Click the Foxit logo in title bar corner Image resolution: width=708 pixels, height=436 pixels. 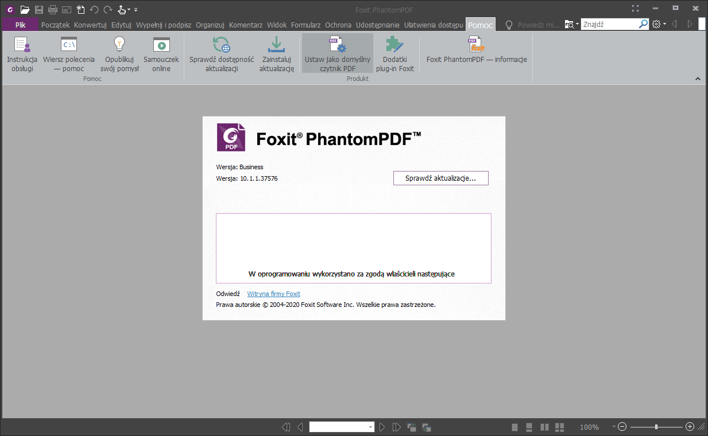pyautogui.click(x=10, y=9)
